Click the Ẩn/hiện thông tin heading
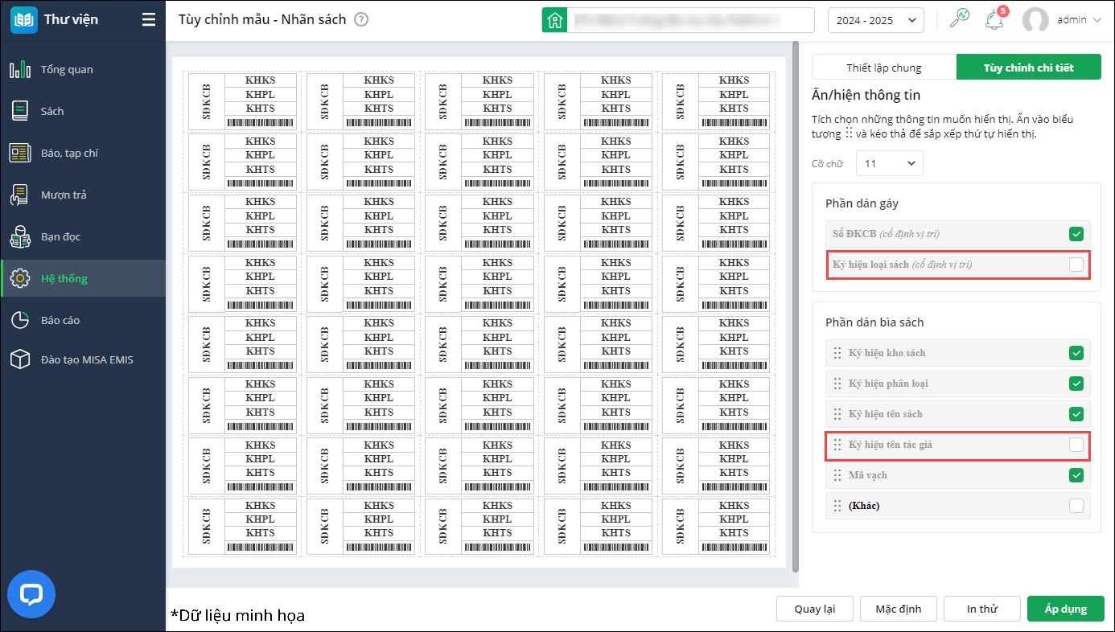This screenshot has width=1115, height=632. tap(866, 95)
